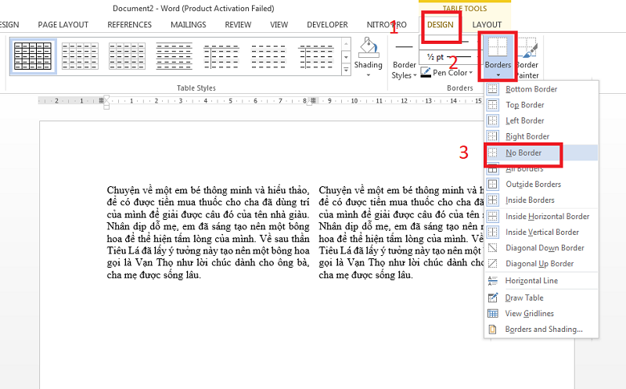Viewport: 626px width, 389px height.
Task: Open the Page Layout tab
Action: click(63, 25)
